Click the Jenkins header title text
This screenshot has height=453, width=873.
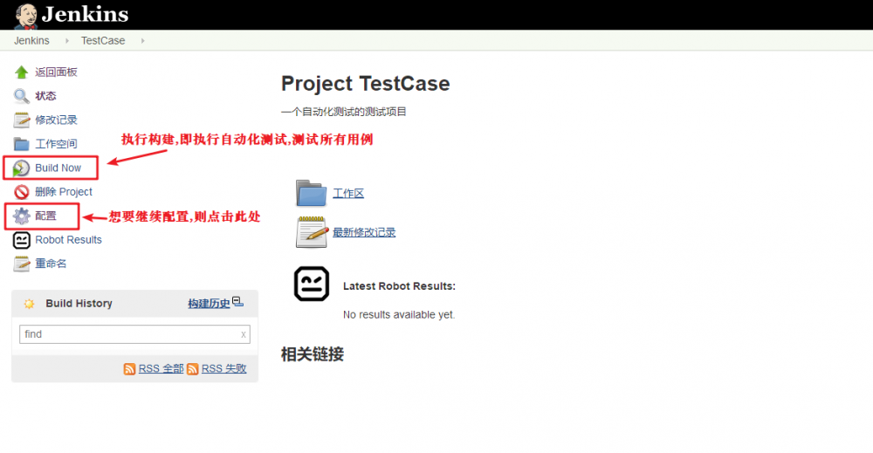tap(86, 15)
